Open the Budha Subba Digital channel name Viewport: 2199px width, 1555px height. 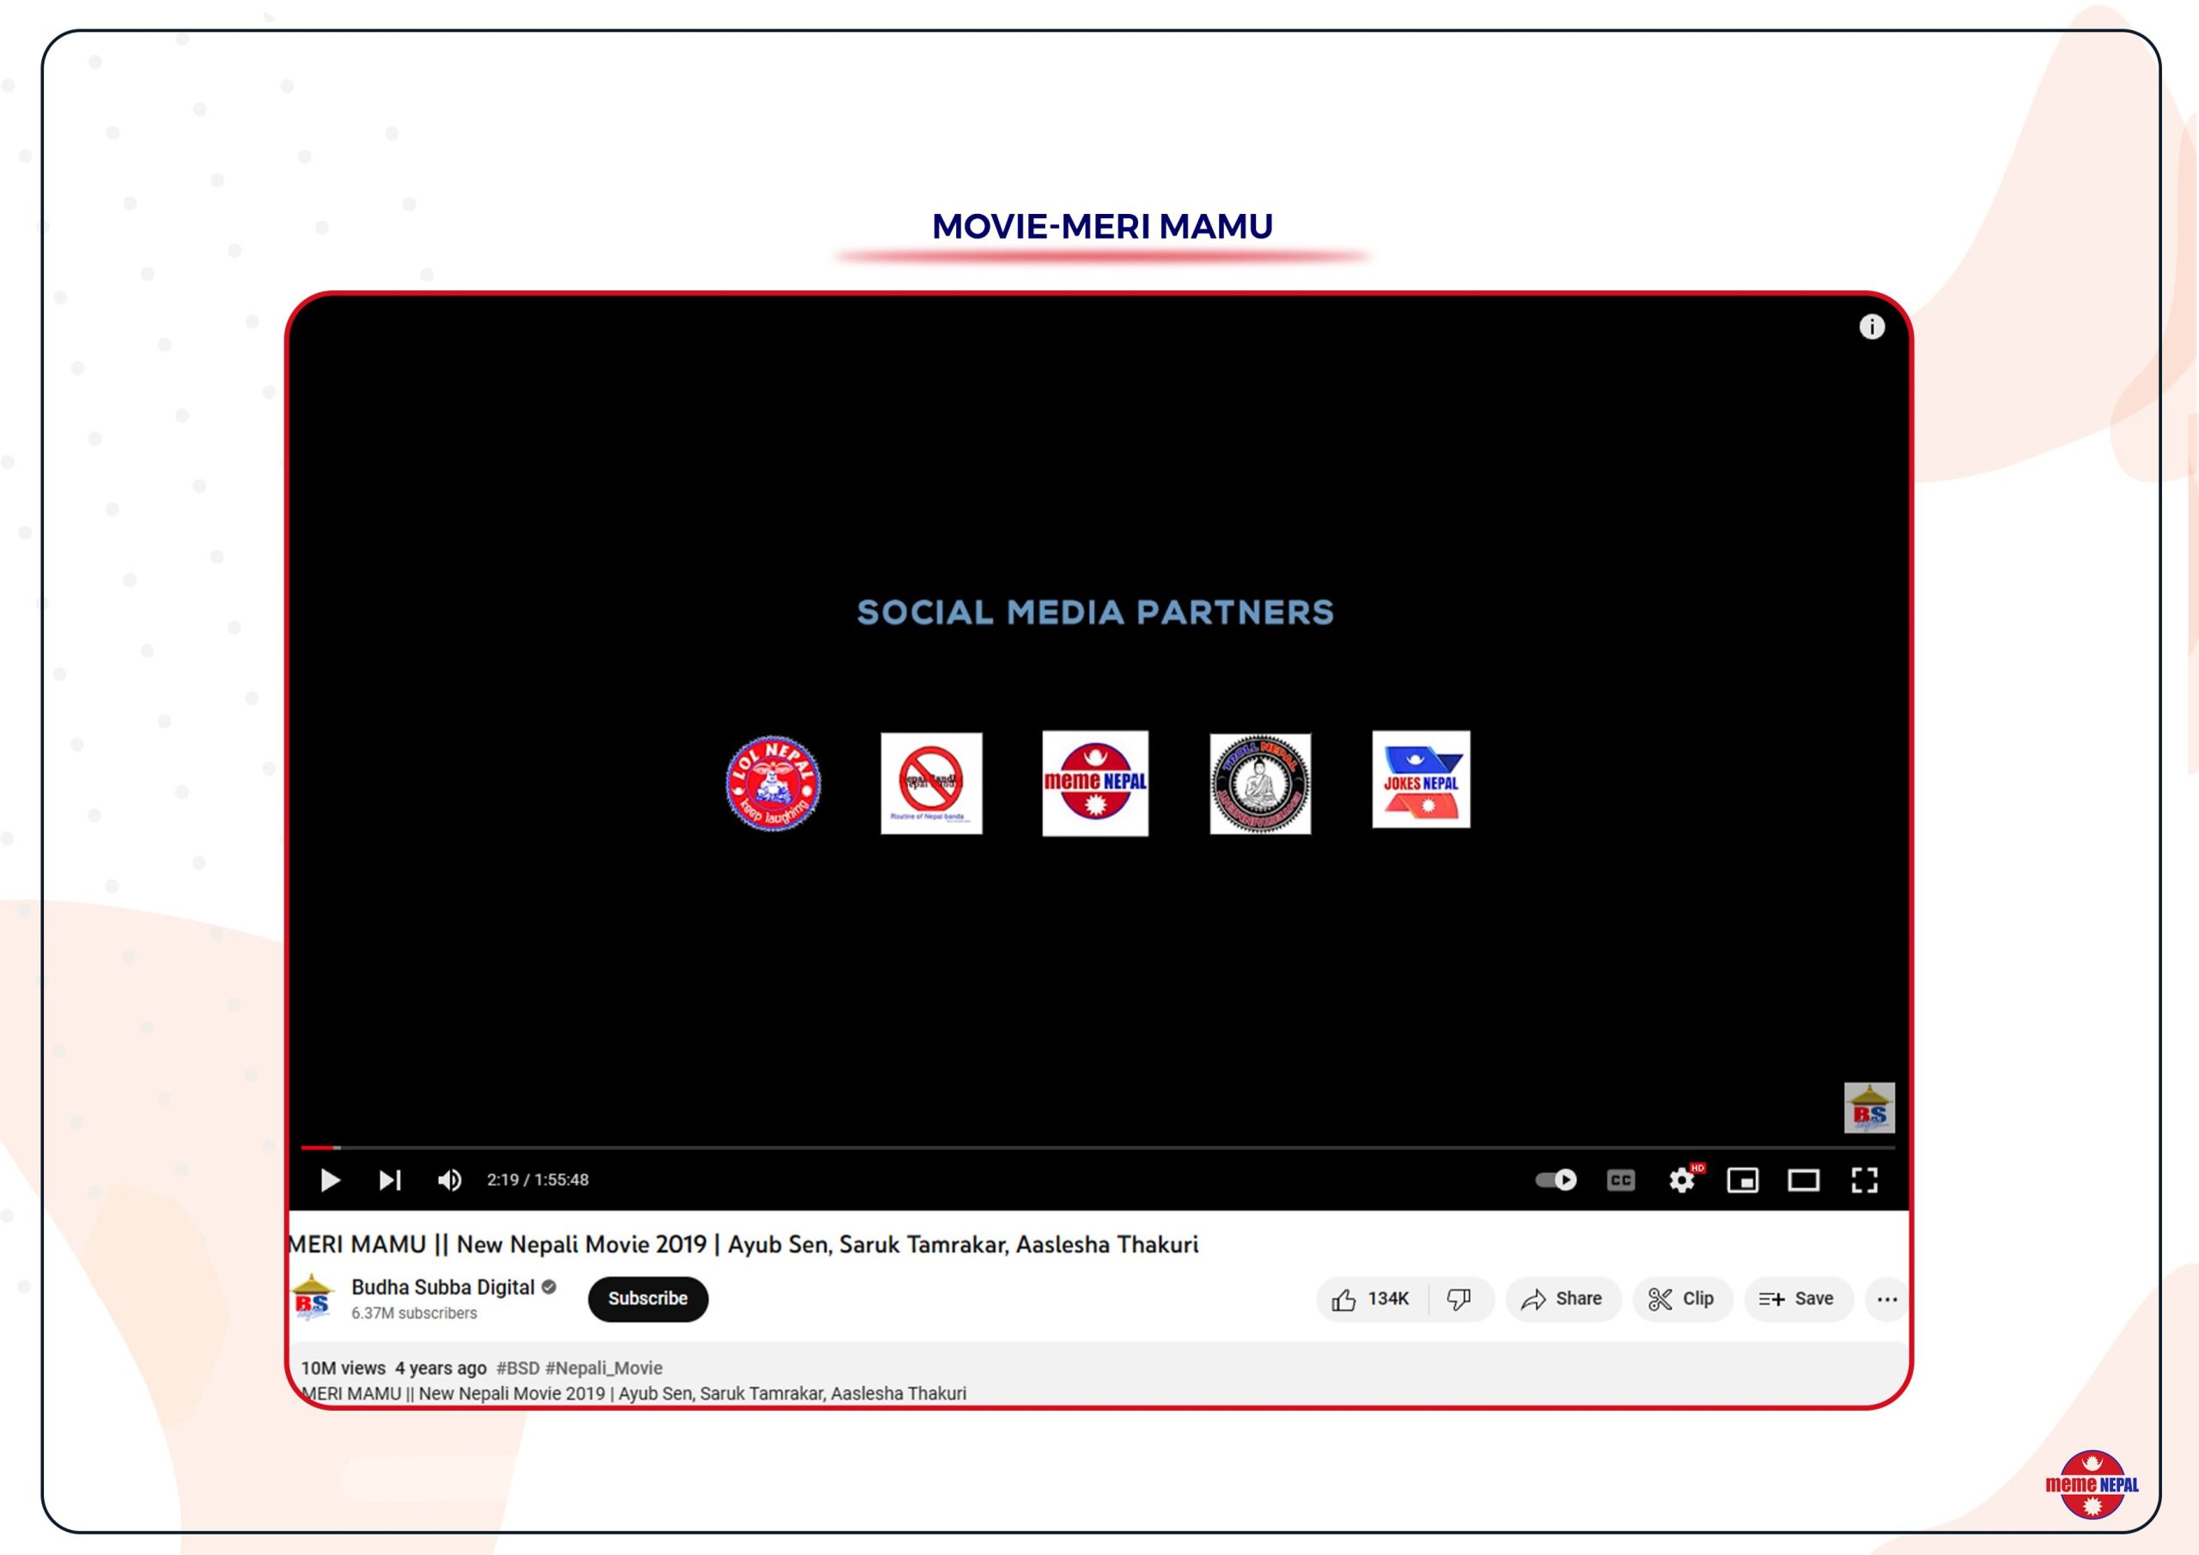pos(442,1287)
